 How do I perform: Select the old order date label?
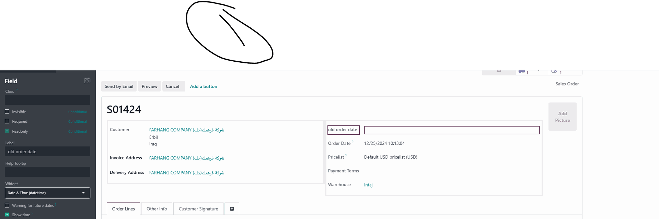[x=343, y=130]
